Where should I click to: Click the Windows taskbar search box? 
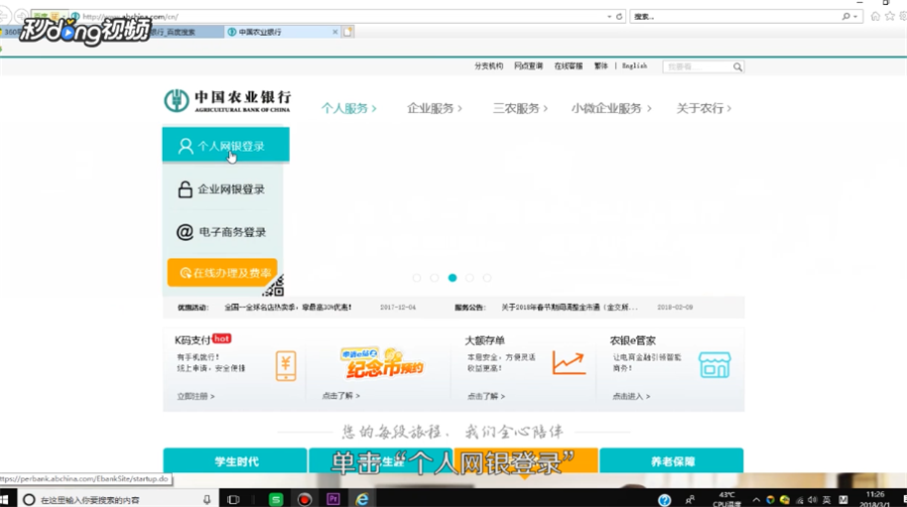pos(118,499)
